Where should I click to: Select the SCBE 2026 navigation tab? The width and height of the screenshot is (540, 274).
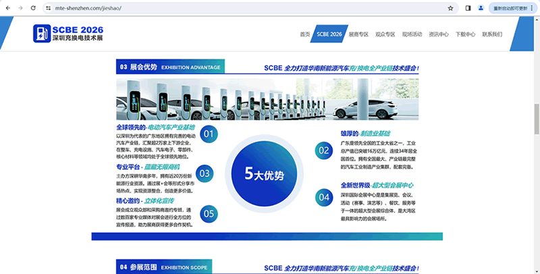[x=330, y=34]
